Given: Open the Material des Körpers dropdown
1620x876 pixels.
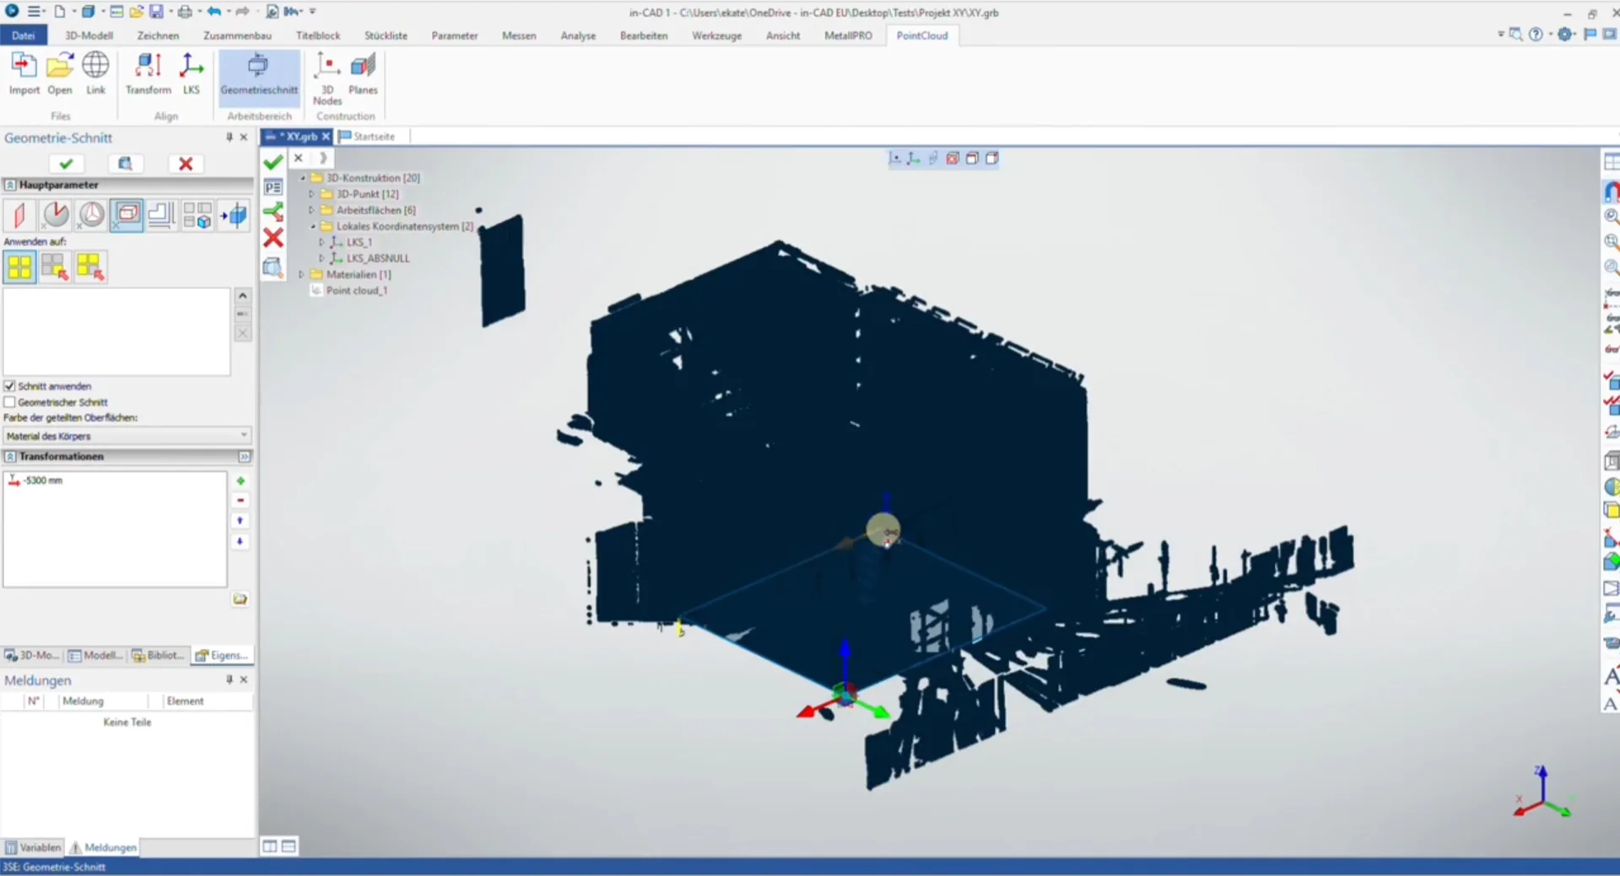Looking at the screenshot, I should point(127,436).
